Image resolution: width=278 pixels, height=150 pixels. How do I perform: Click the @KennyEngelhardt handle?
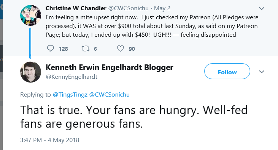(71, 77)
